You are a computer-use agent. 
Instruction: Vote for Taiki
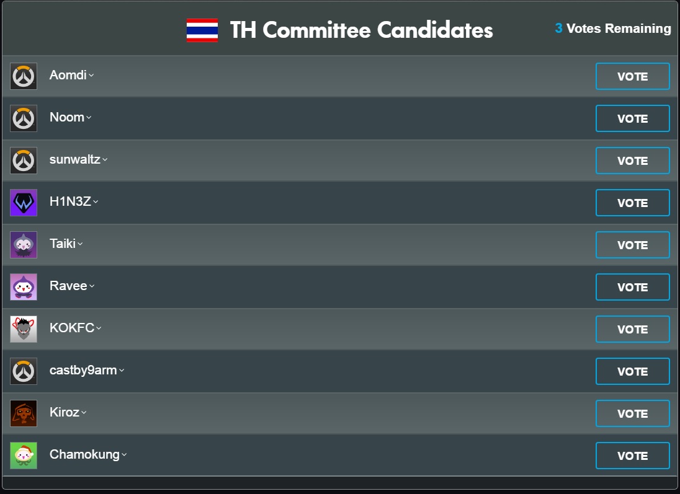[x=633, y=245]
